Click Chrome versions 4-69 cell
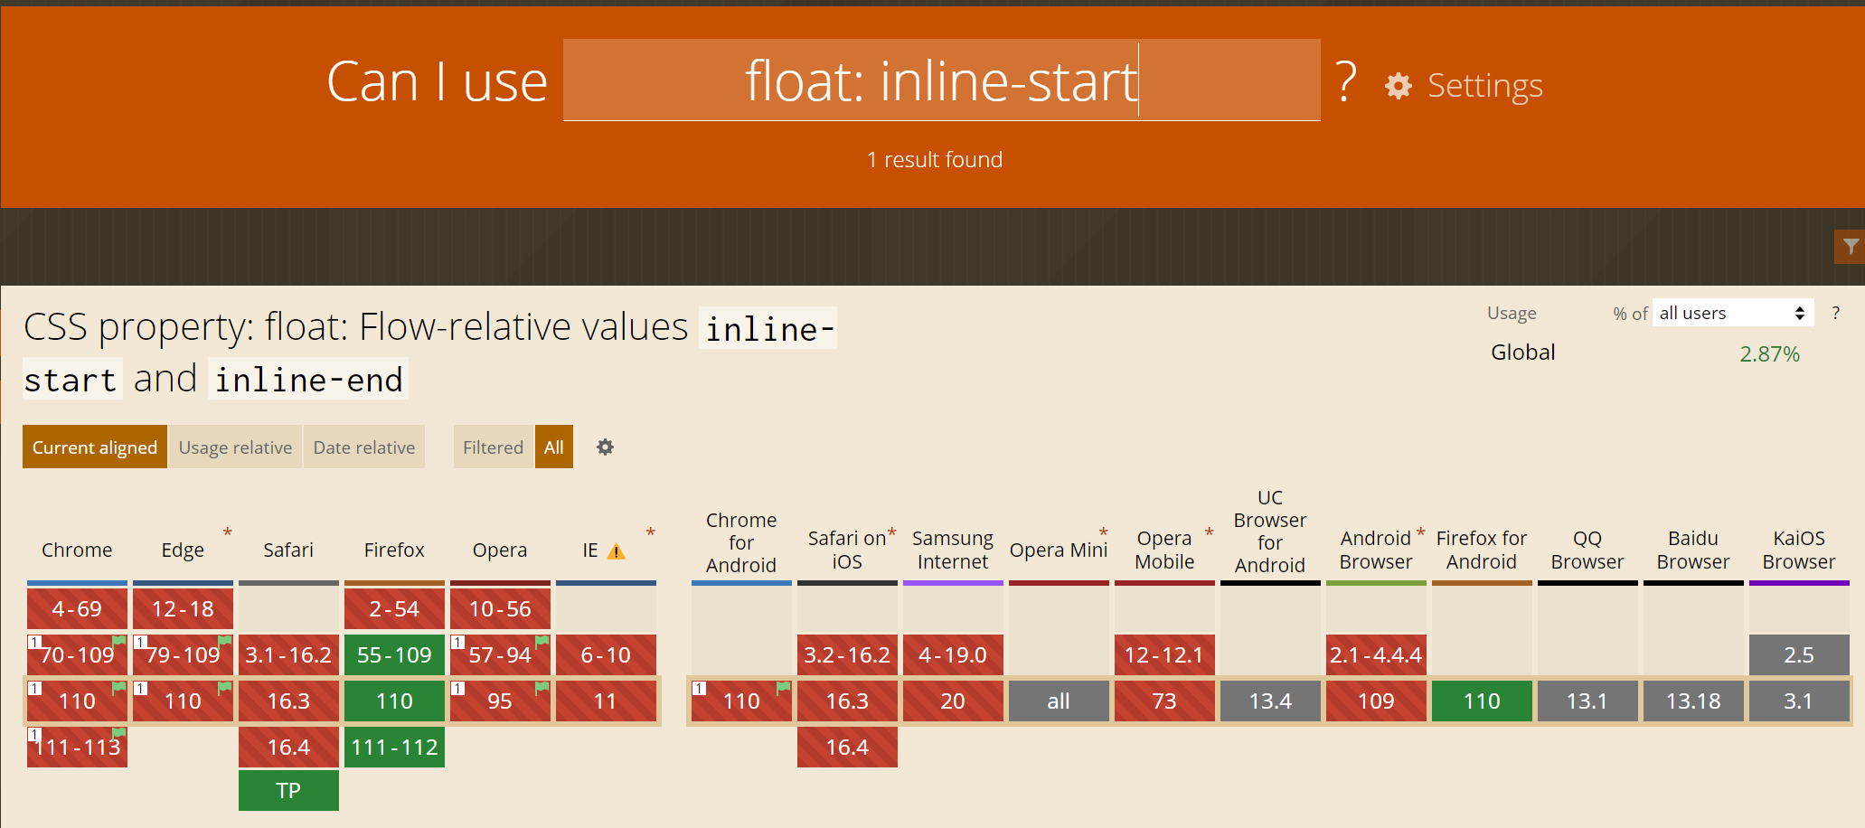 (77, 608)
